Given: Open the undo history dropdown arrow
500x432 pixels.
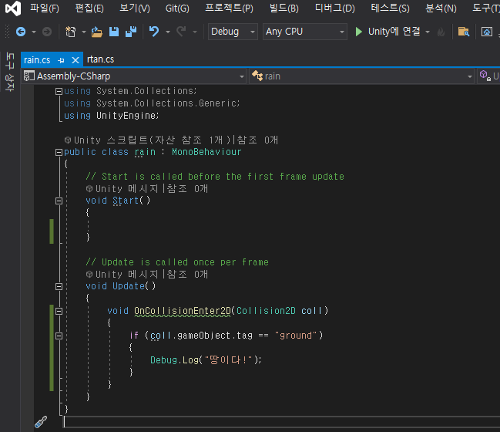Looking at the screenshot, I should click(168, 32).
